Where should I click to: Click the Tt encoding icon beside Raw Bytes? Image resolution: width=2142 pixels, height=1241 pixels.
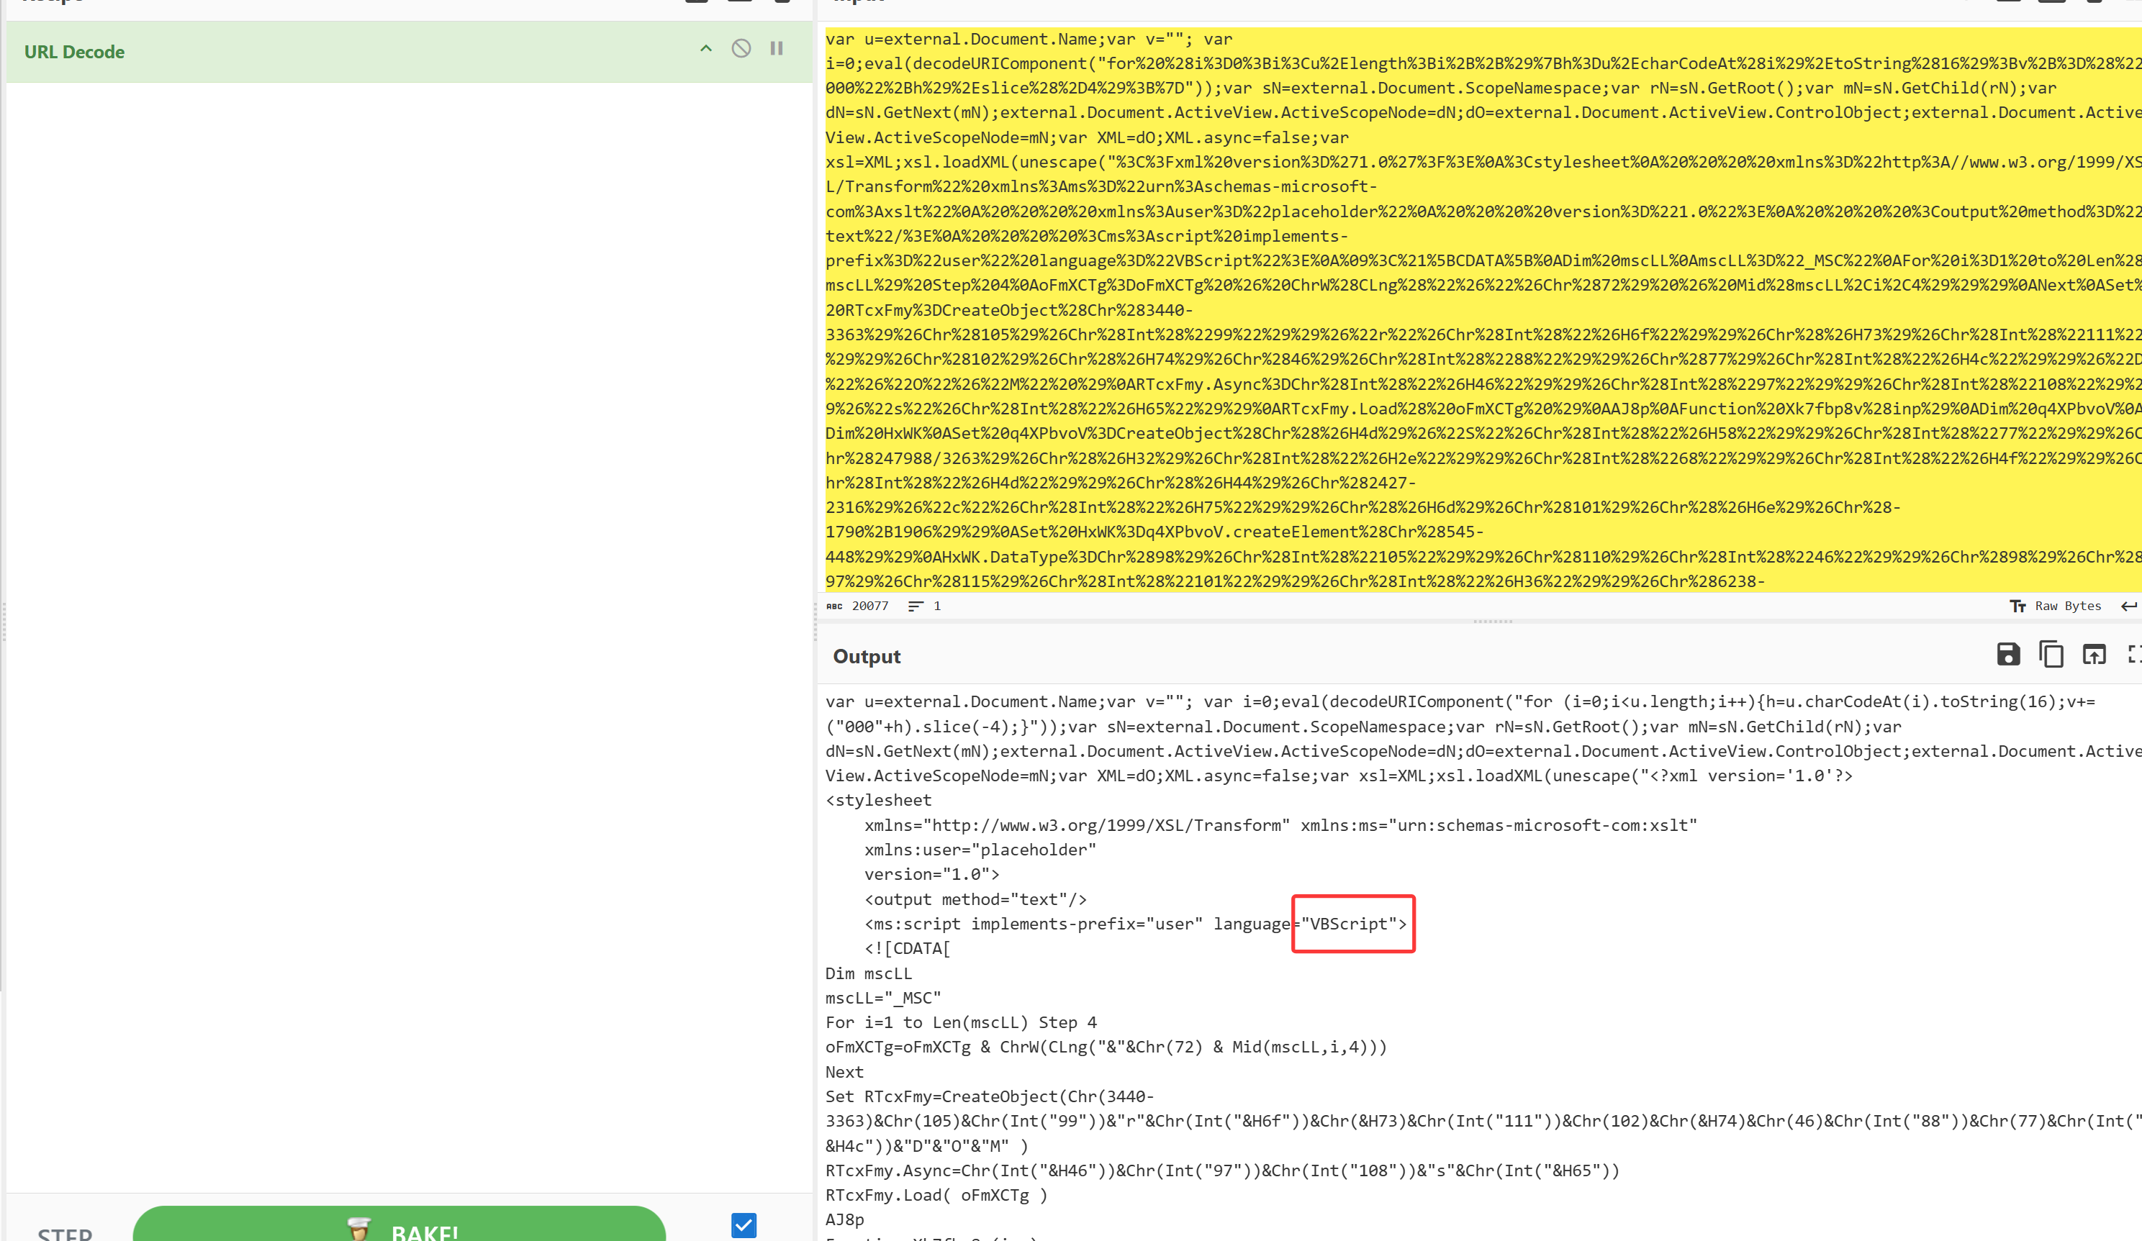click(x=2017, y=606)
